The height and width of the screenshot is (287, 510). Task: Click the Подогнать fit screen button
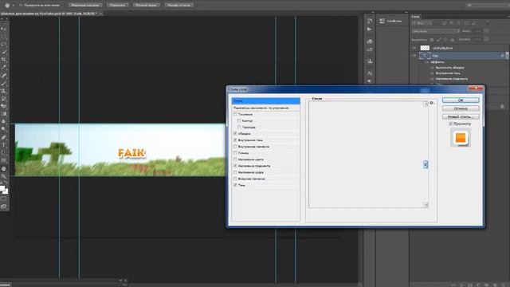click(117, 6)
